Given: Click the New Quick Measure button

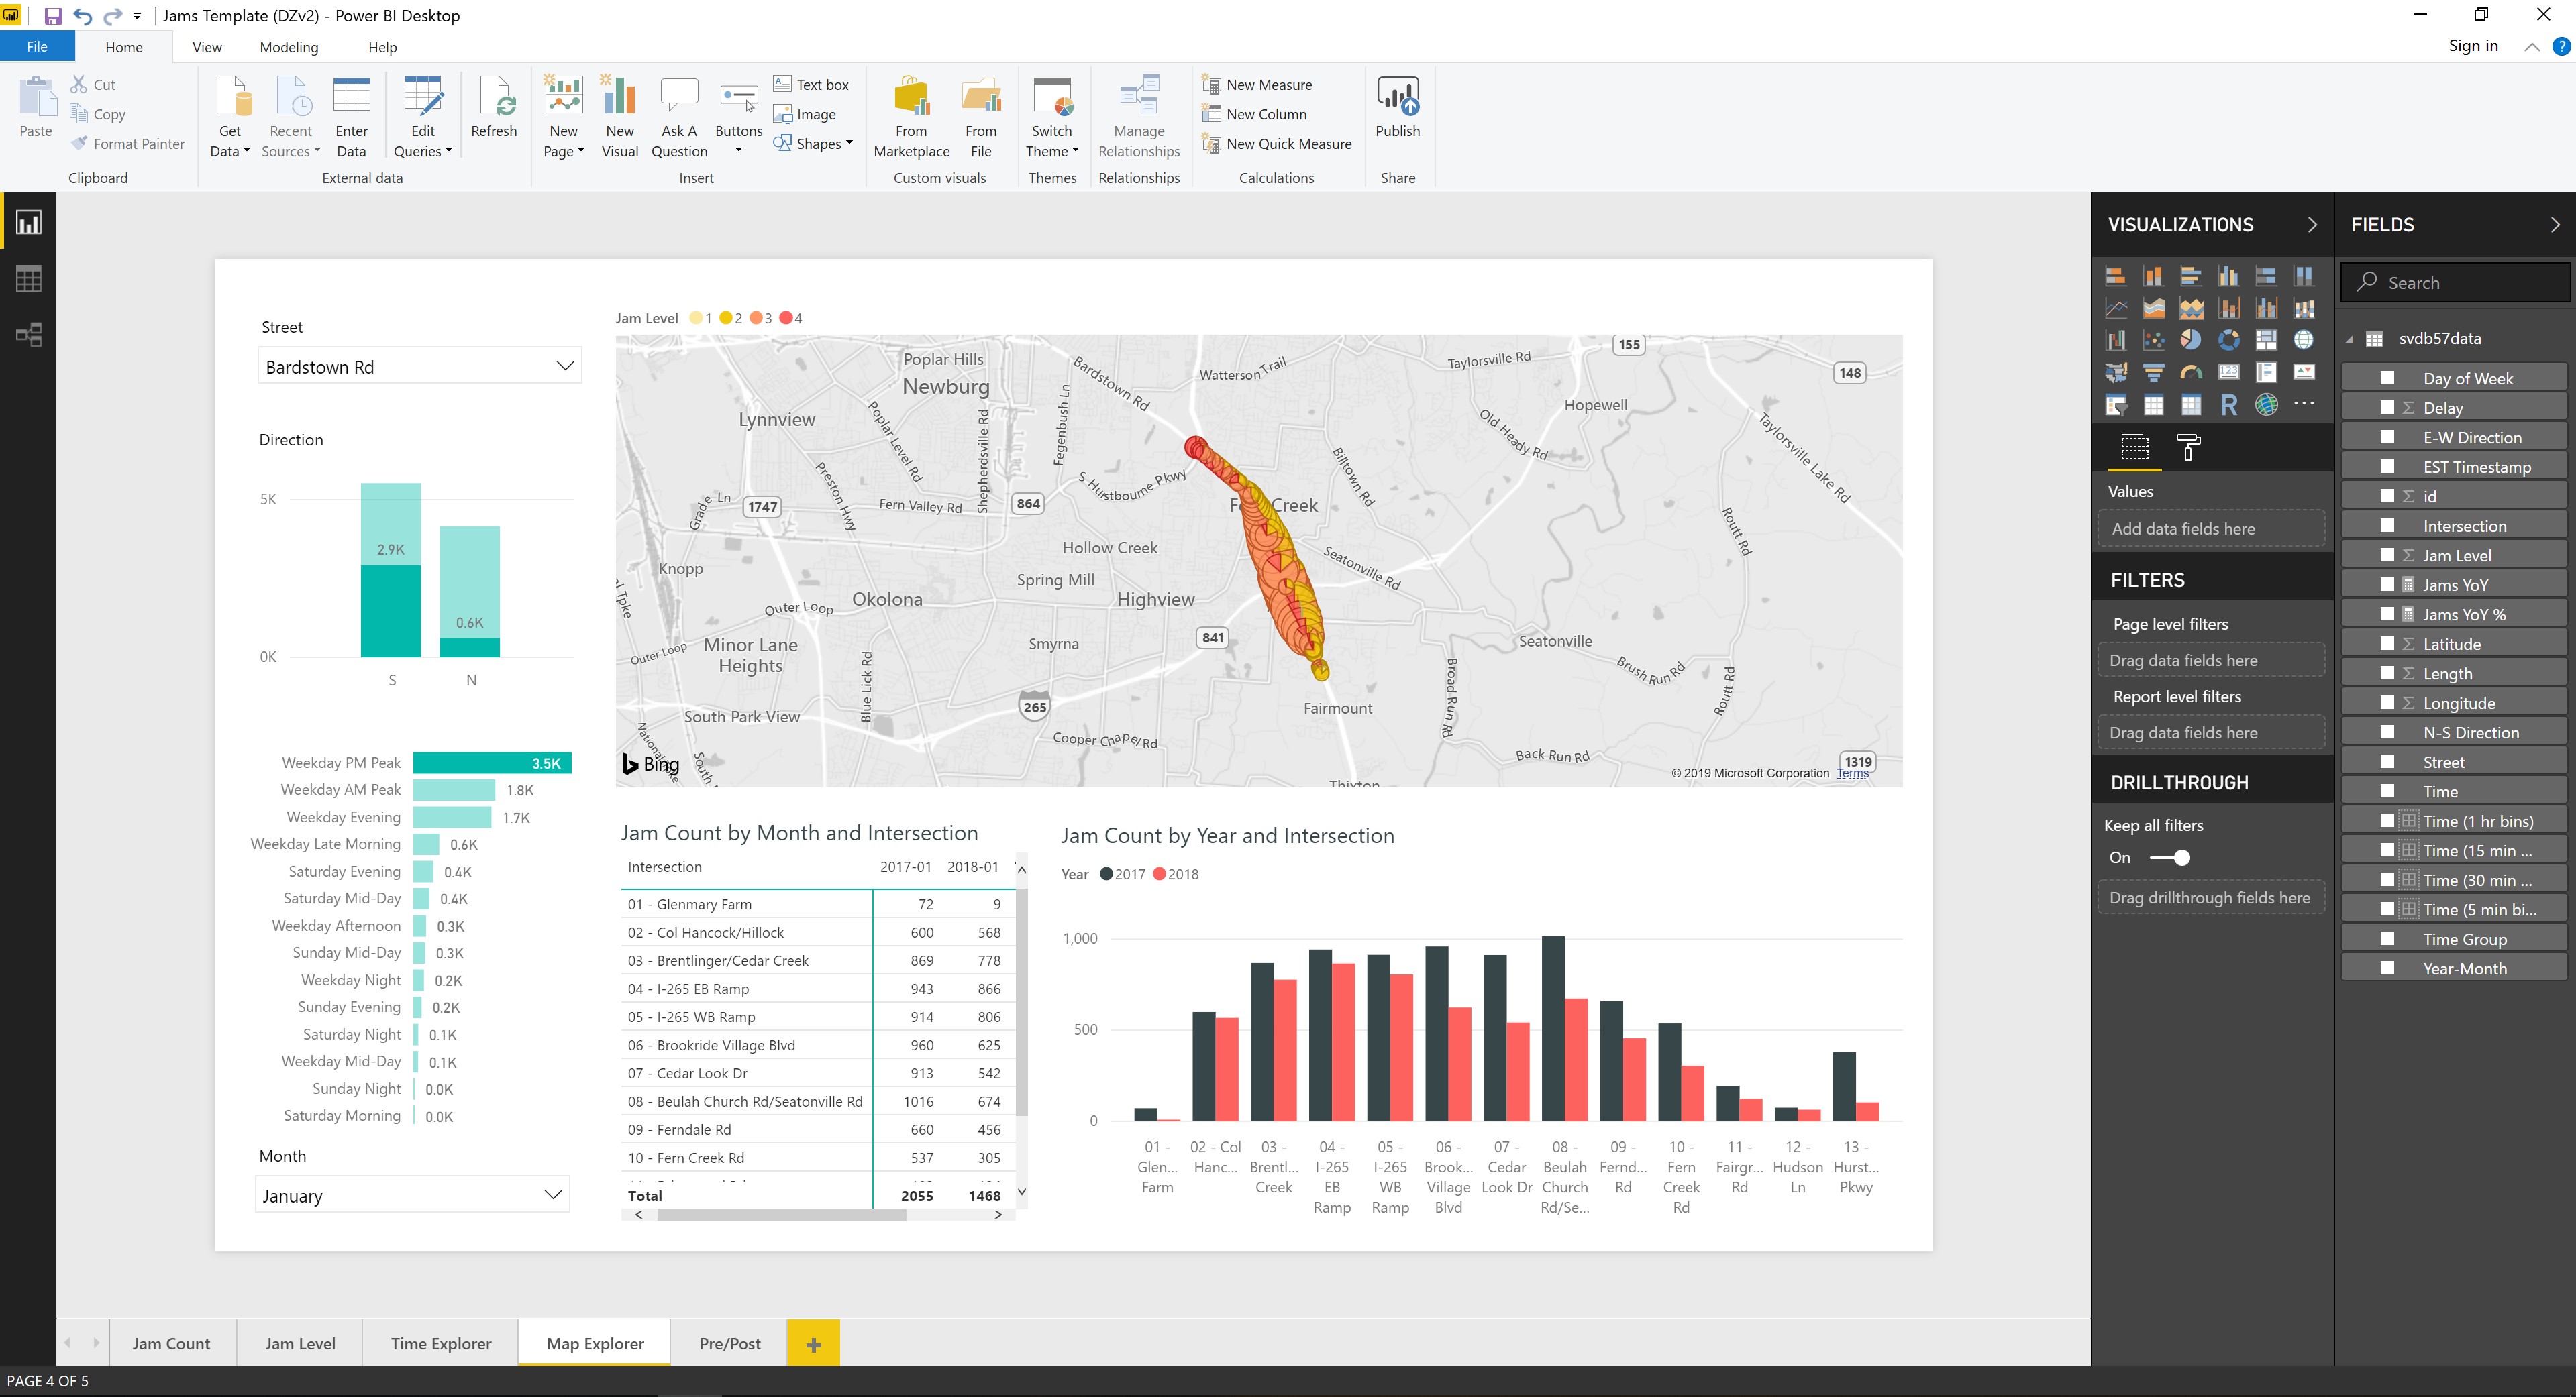Looking at the screenshot, I should (x=1277, y=144).
